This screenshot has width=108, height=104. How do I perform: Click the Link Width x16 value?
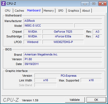(46, 80)
